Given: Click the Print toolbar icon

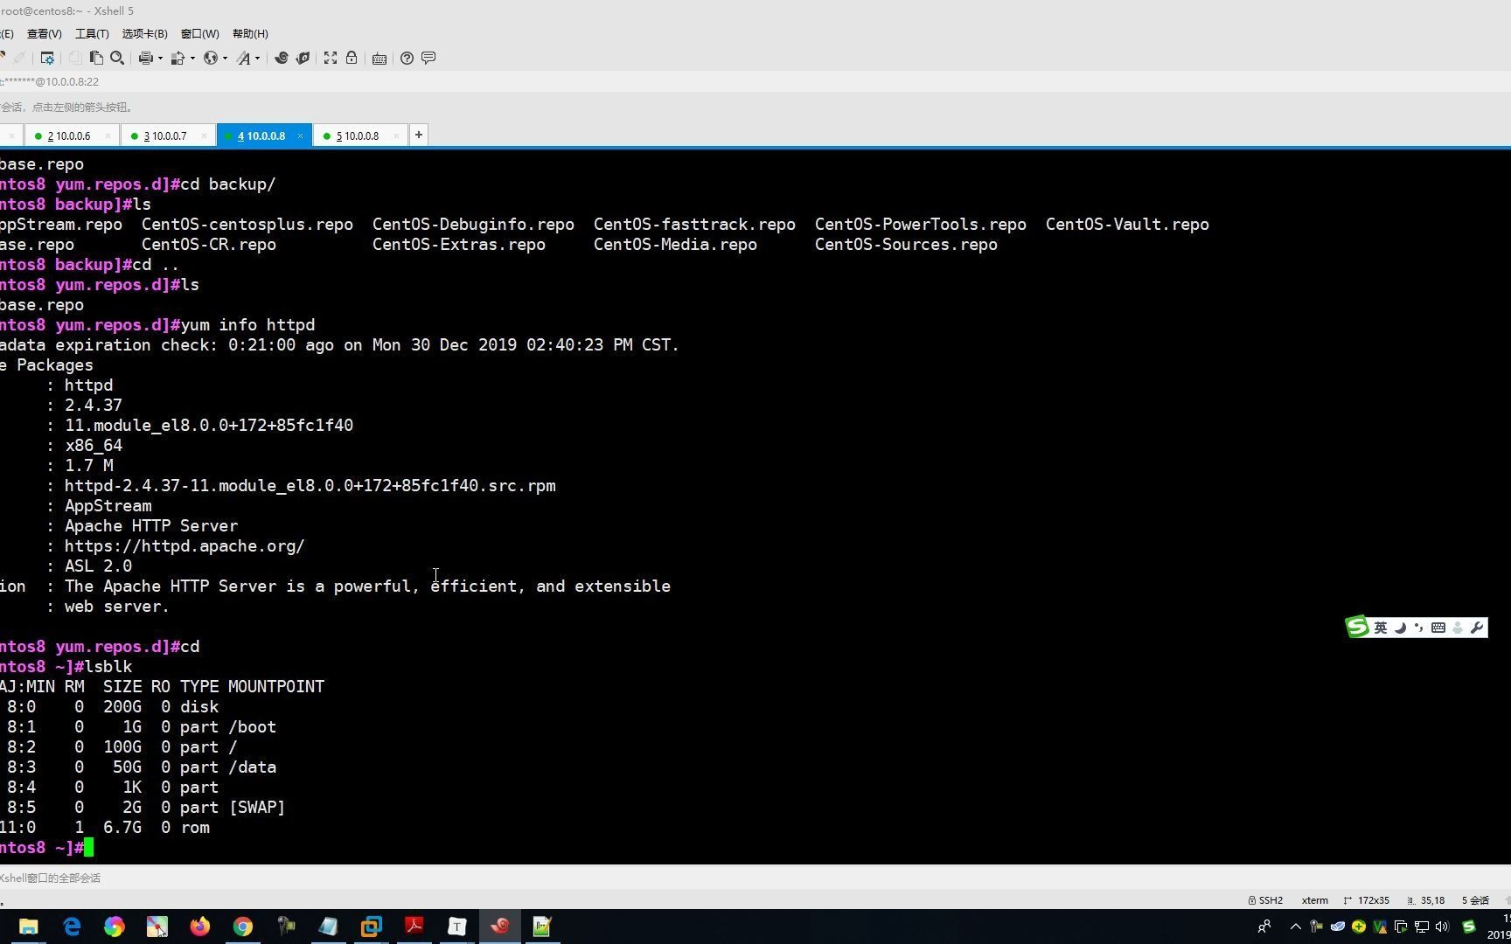Looking at the screenshot, I should pyautogui.click(x=145, y=59).
